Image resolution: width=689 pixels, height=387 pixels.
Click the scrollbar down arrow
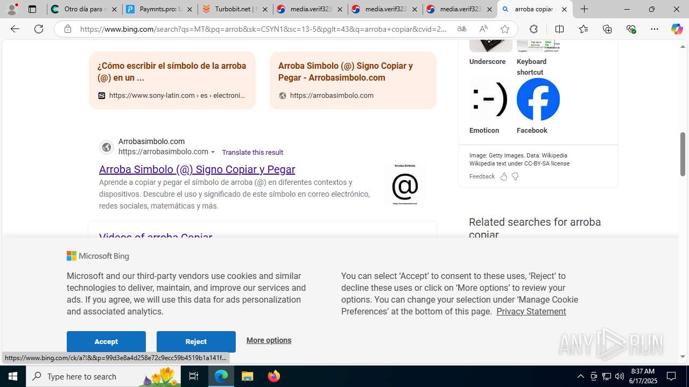(x=683, y=356)
